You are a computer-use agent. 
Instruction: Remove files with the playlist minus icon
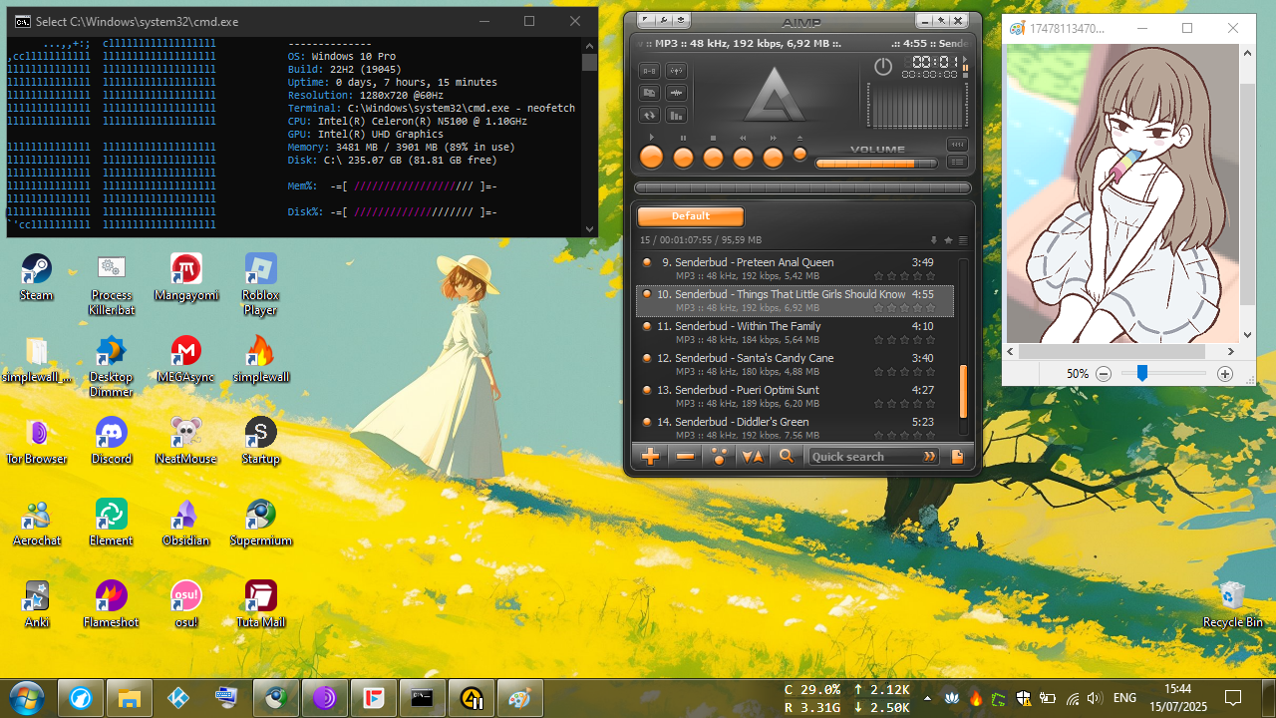pyautogui.click(x=685, y=456)
